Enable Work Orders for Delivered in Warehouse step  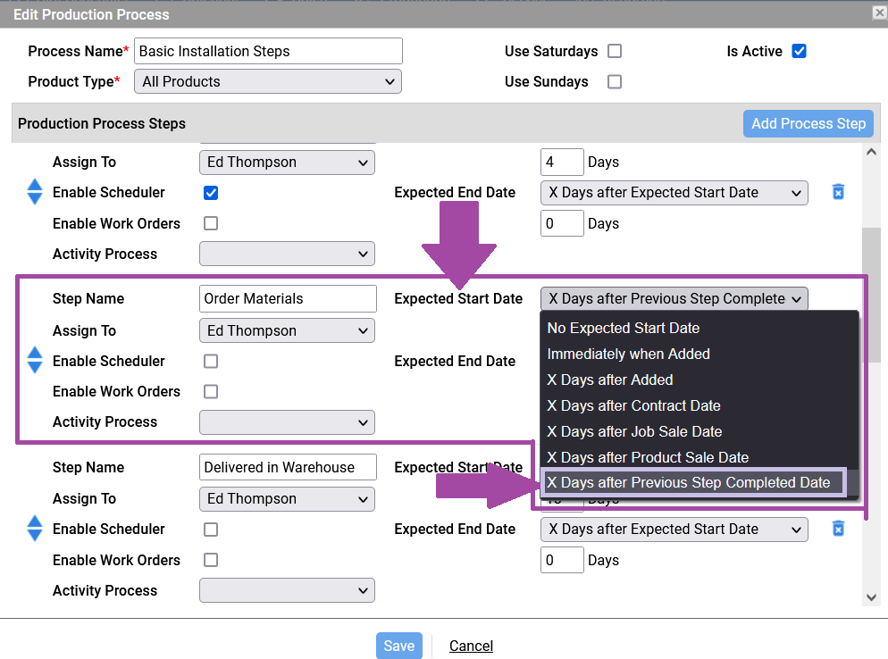pyautogui.click(x=211, y=559)
